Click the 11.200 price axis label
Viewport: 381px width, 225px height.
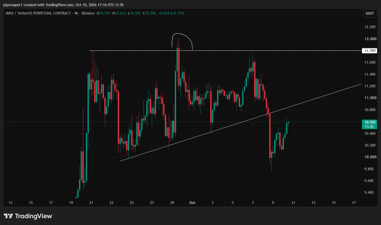[370, 86]
